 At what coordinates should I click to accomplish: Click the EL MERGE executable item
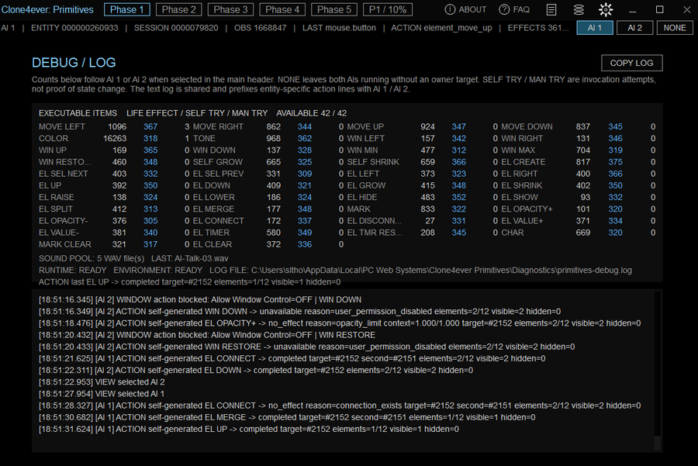(213, 209)
